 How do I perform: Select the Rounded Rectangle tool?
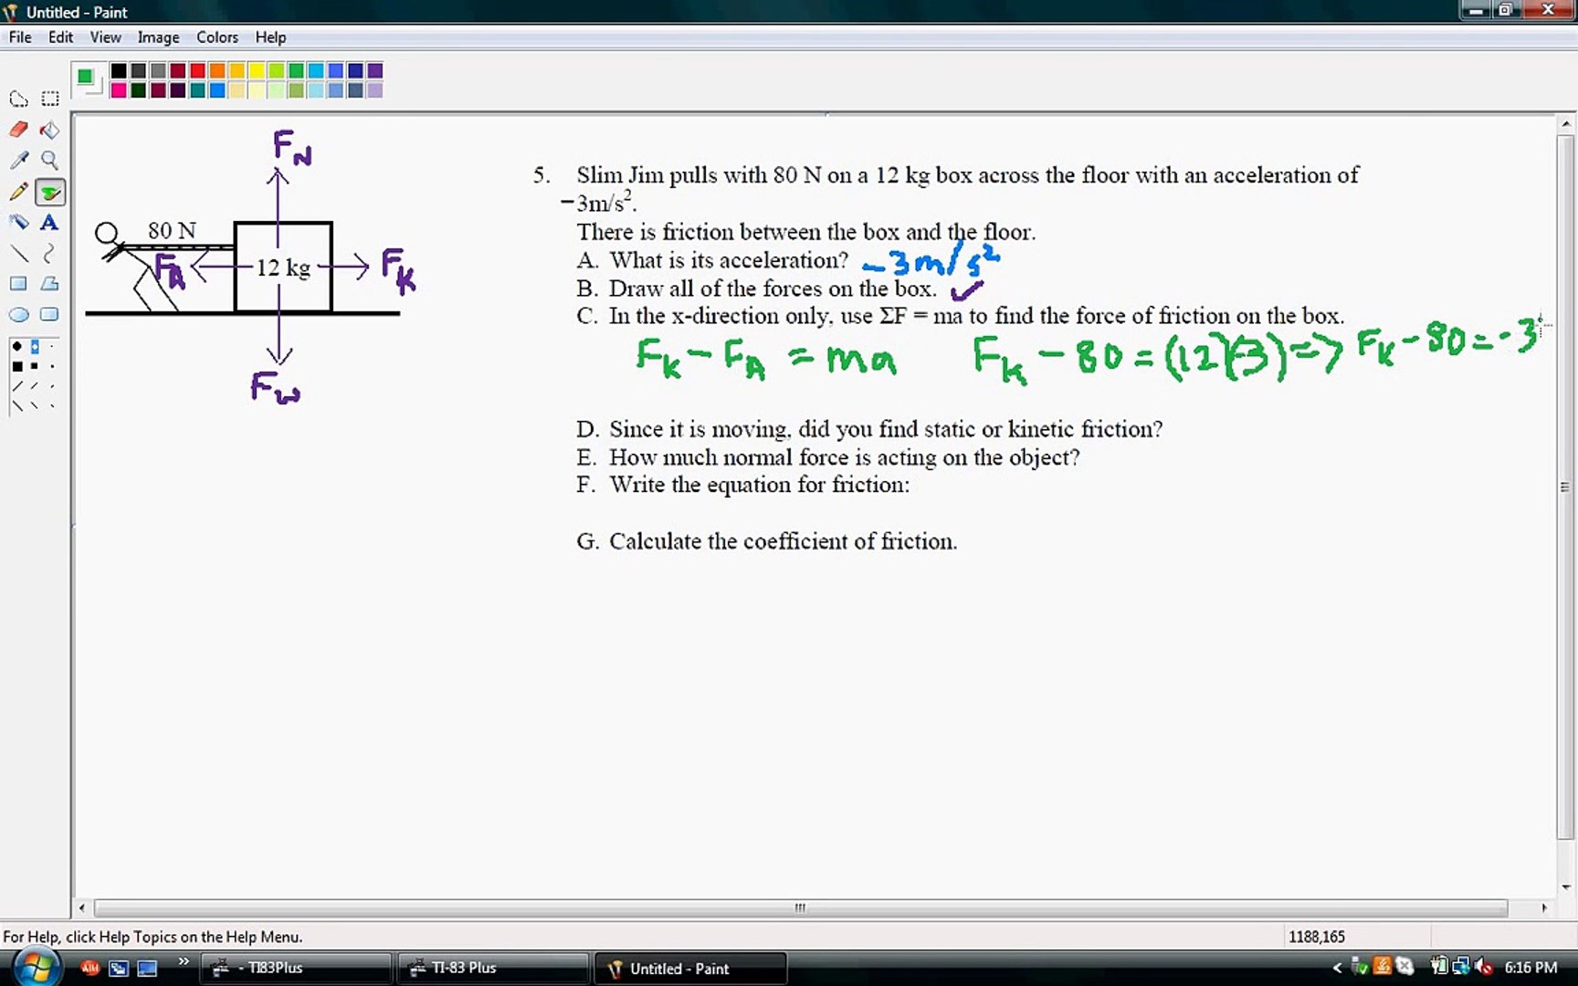point(49,315)
